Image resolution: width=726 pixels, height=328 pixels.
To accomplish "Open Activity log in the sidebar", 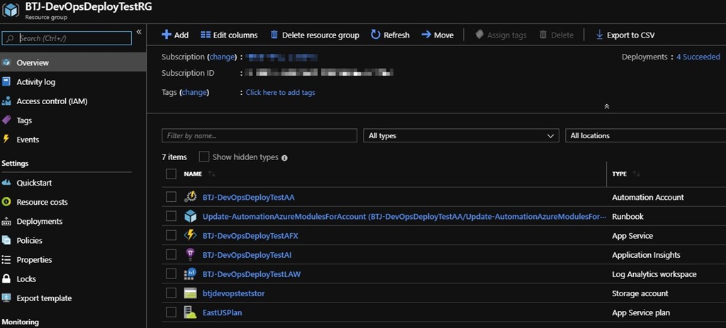I will (73, 82).
